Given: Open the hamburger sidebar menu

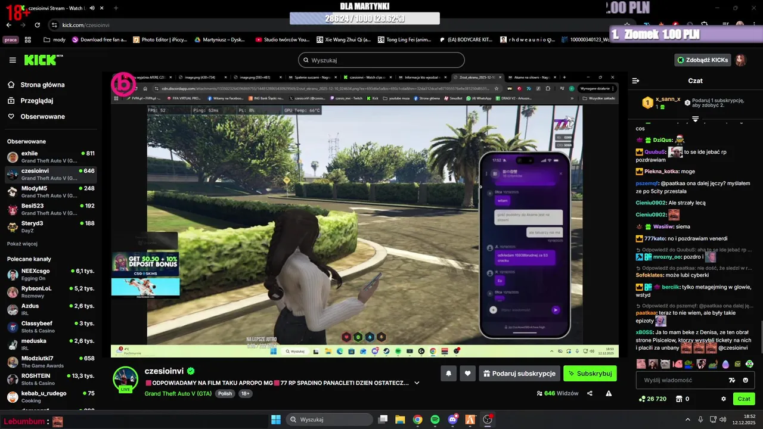Looking at the screenshot, I should pos(13,60).
